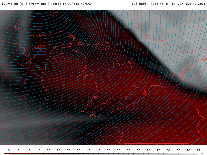
Task: Click the "18Z MON JAN 19 2026" valid time
Action: tap(188, 4)
